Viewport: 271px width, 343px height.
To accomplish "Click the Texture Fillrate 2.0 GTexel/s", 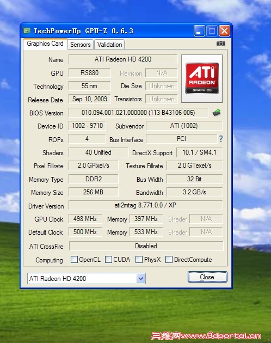I will tap(195, 166).
